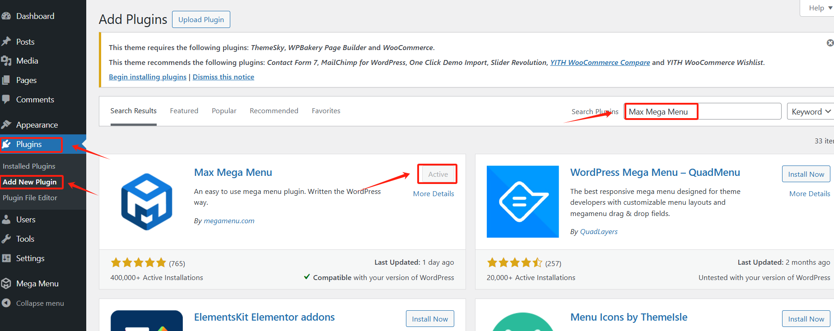Focus the Search Plugins input field

[703, 111]
